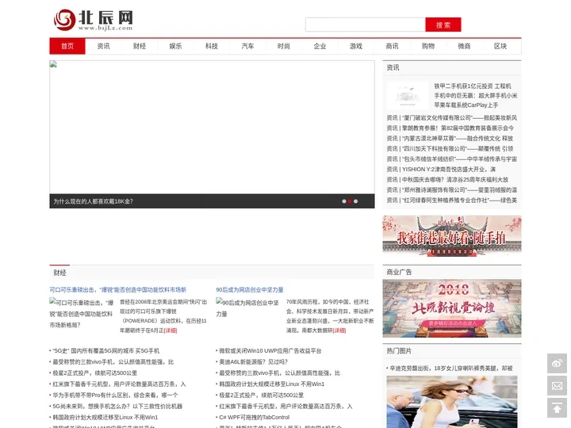Open 微软或关闭Win10 UWP应用广告收益平台 item
This screenshot has height=428, width=571.
[x=270, y=351]
